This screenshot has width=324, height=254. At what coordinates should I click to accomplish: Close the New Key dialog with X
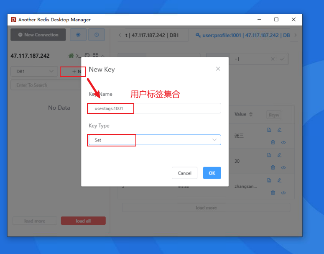[x=218, y=69]
